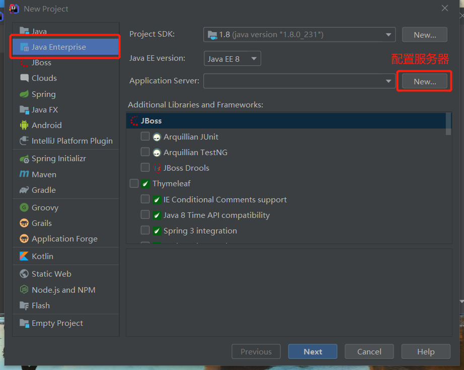Select Maven project type
This screenshot has width=464, height=370.
coord(65,174)
